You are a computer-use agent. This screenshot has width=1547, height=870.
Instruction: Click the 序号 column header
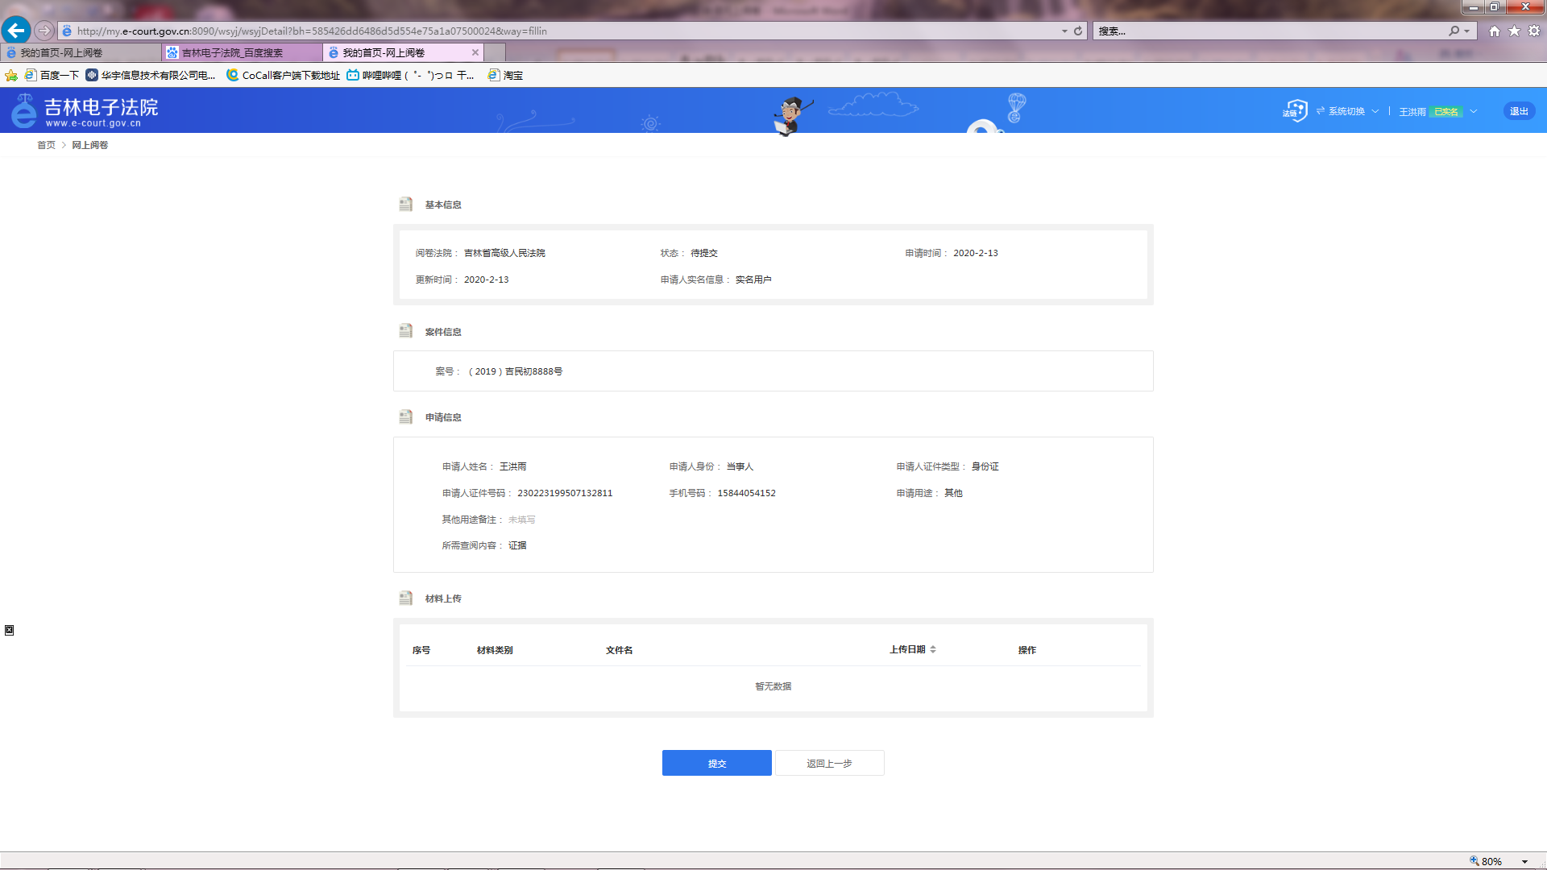tap(421, 650)
